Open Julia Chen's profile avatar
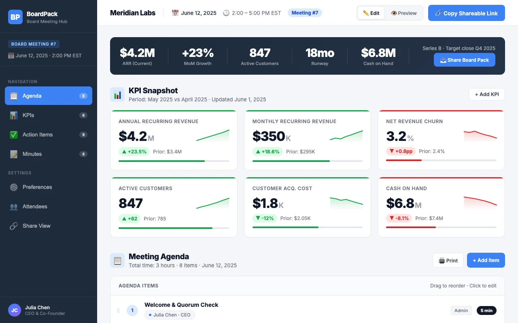518x323 pixels. [15, 310]
